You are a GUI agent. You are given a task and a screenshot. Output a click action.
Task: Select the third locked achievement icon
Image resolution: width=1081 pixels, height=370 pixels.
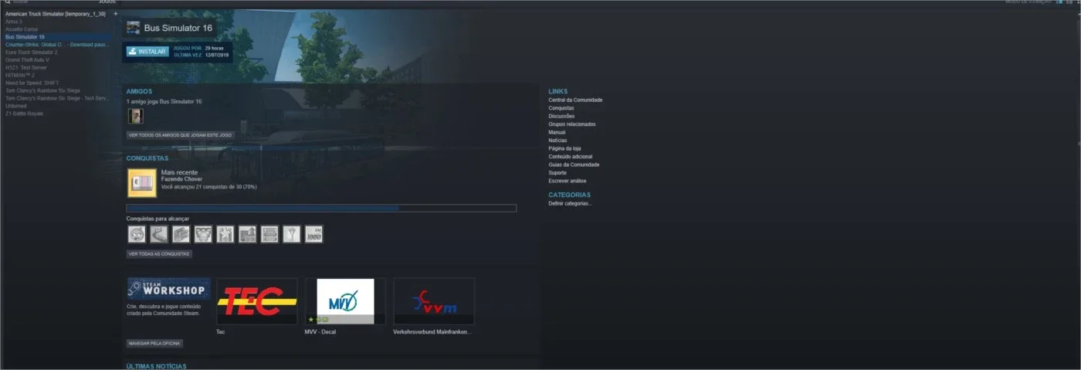[181, 234]
